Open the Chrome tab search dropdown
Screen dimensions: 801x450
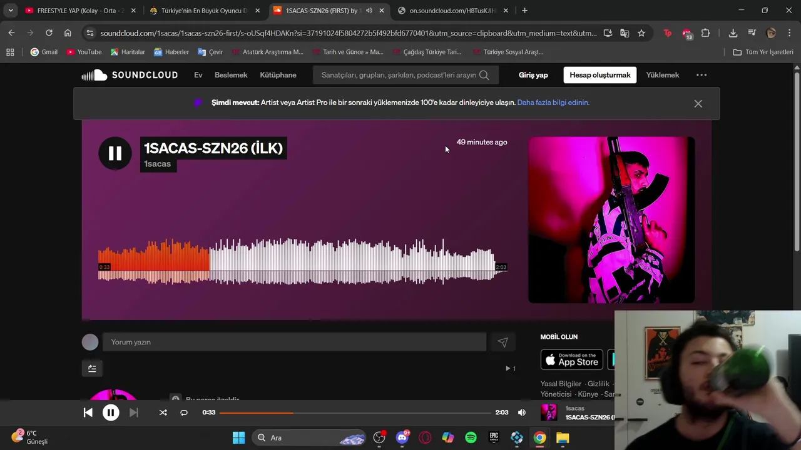point(11,11)
